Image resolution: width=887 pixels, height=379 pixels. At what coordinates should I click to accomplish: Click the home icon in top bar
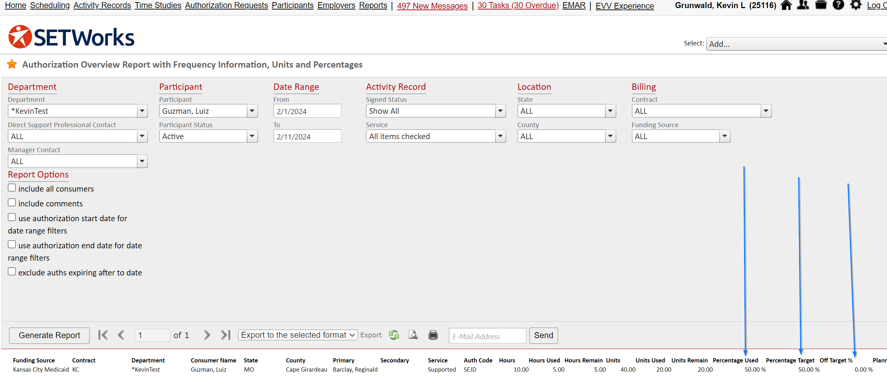click(x=786, y=5)
